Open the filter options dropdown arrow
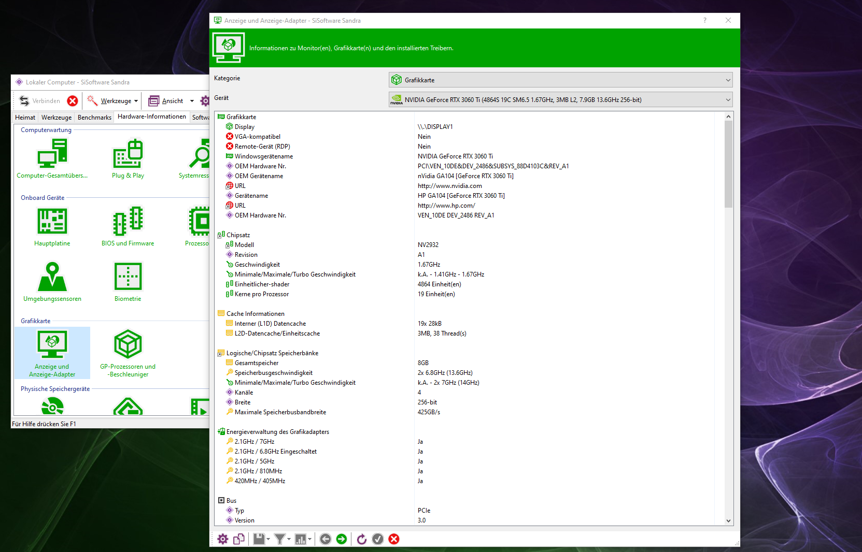 [289, 539]
